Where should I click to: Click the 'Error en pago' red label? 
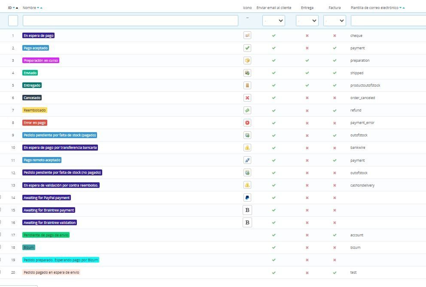pyautogui.click(x=35, y=123)
